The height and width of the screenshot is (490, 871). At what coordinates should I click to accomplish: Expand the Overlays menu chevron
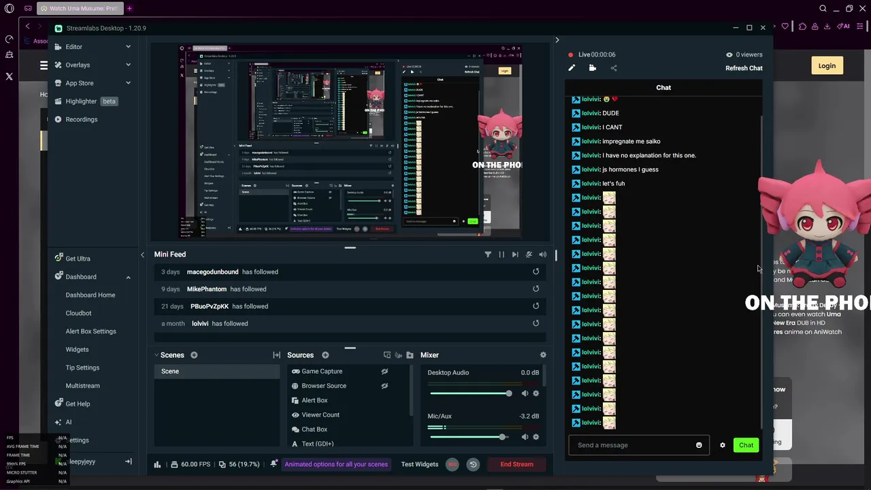pos(128,65)
